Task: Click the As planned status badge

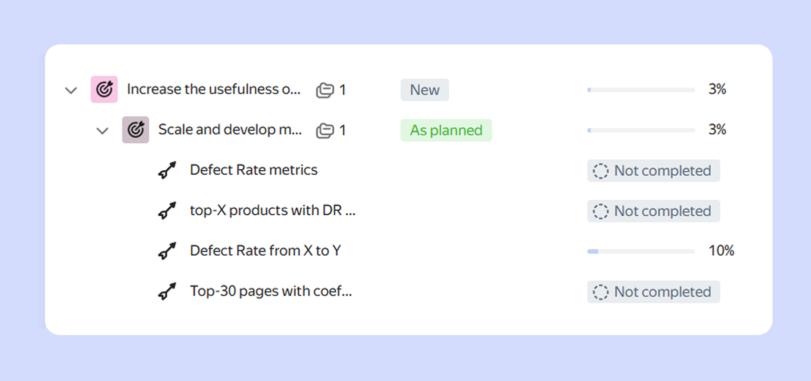Action: click(x=446, y=130)
